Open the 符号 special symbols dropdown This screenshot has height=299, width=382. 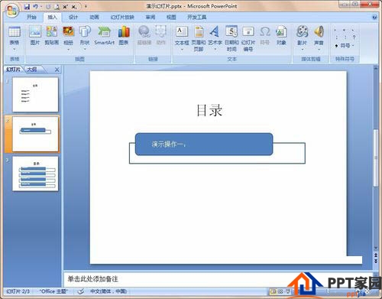[345, 46]
